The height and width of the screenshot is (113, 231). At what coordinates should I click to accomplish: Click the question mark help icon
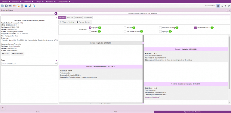(x=225, y=6)
